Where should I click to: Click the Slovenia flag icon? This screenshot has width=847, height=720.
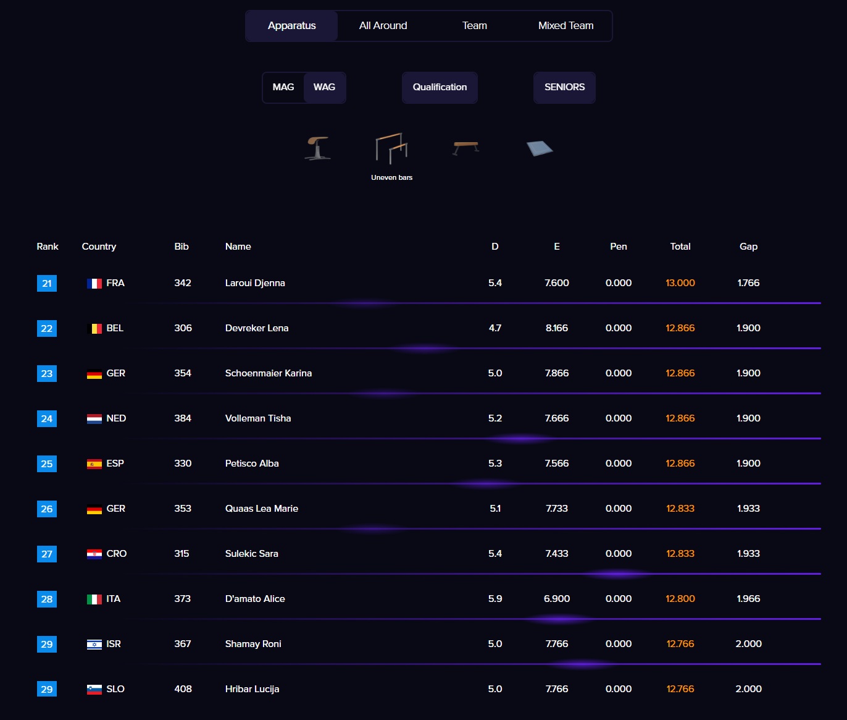[x=94, y=690]
